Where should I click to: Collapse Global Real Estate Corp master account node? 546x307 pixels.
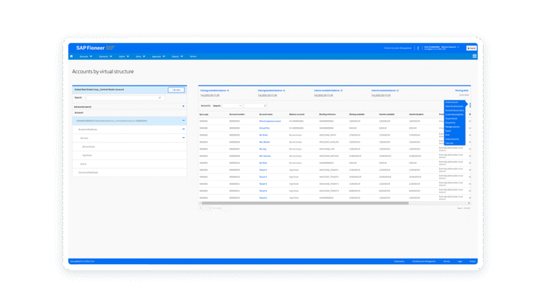click(x=183, y=120)
